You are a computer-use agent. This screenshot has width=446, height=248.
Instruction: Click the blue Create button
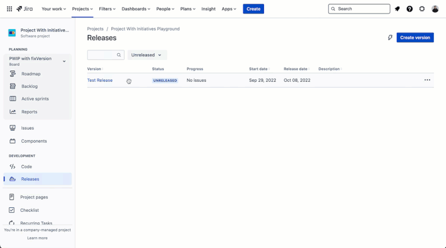[x=253, y=9]
